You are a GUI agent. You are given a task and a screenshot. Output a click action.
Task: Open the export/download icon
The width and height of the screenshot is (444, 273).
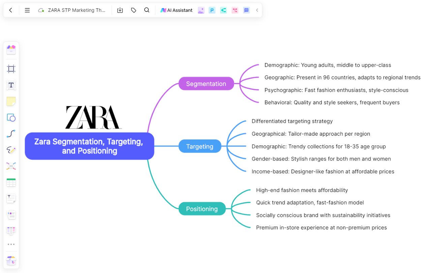tap(120, 10)
